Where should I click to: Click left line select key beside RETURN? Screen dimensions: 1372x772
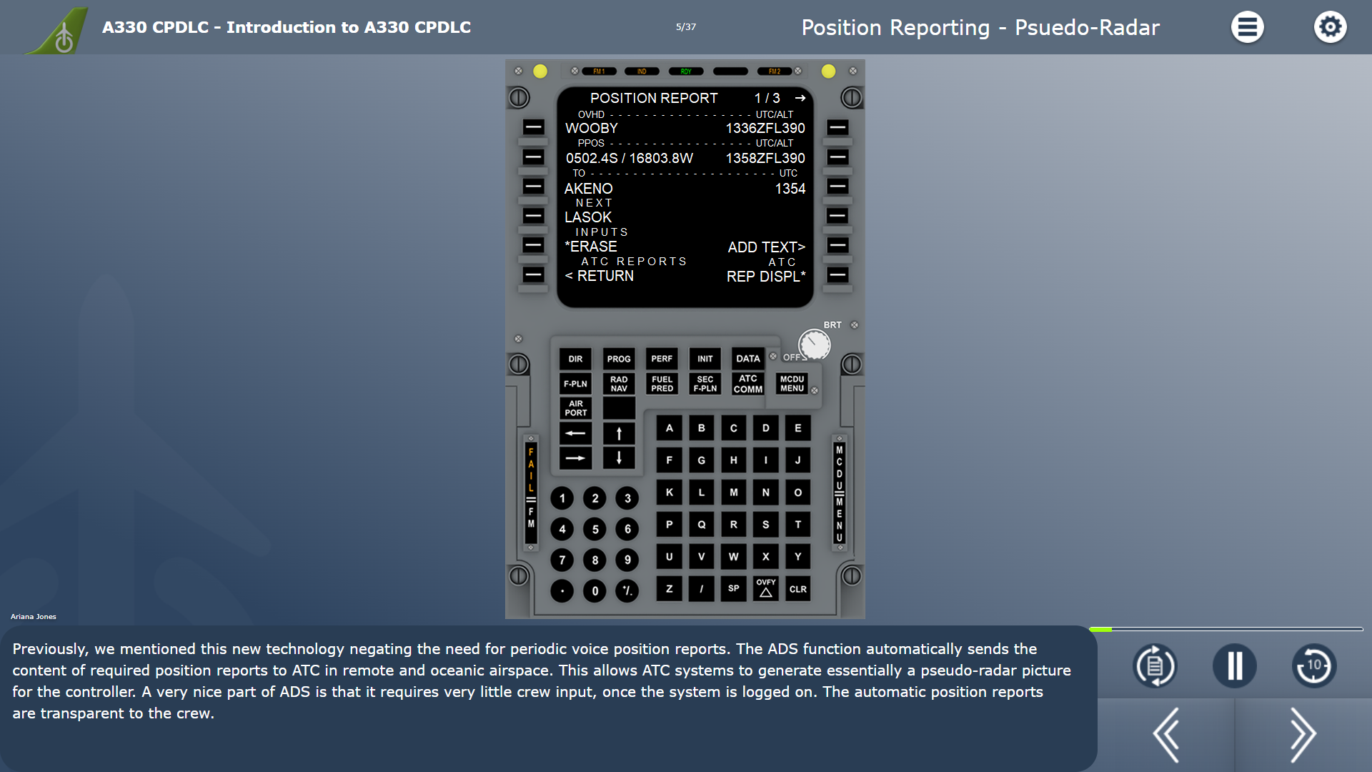click(533, 274)
